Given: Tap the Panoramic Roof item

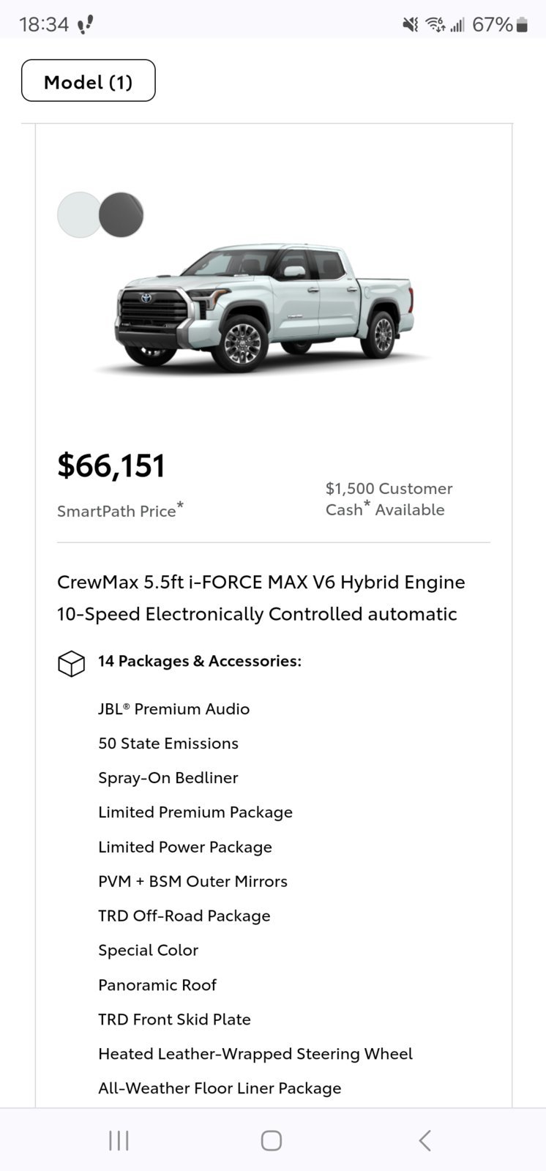Looking at the screenshot, I should coord(157,984).
